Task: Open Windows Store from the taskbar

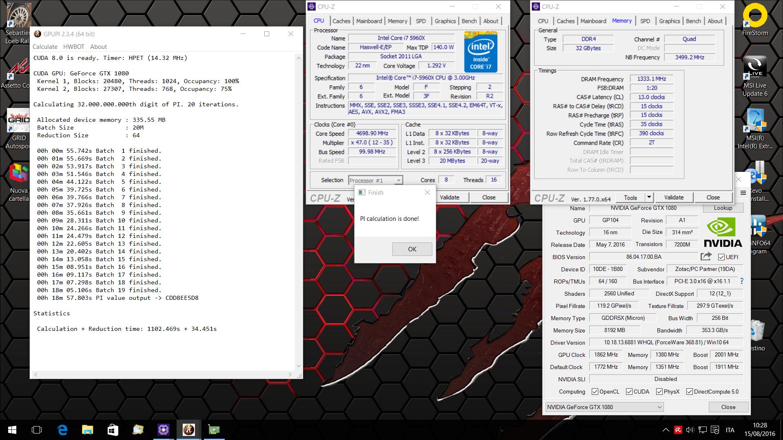Action: 113,430
